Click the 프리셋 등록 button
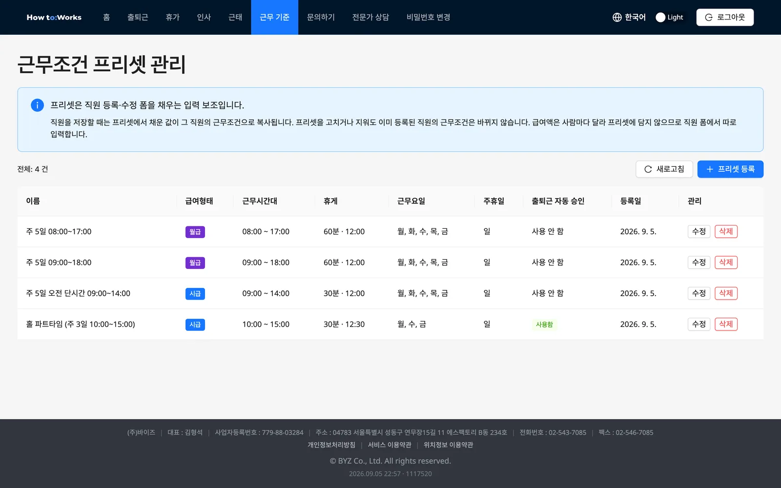 click(730, 169)
